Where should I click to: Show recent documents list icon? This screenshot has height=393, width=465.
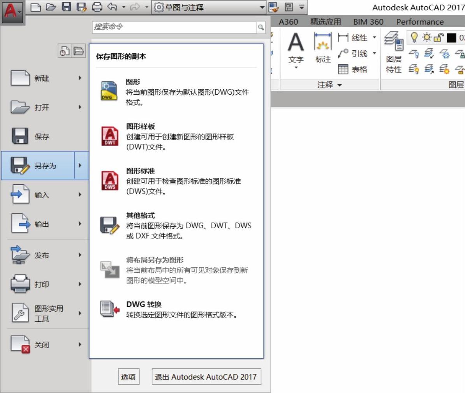[x=65, y=51]
